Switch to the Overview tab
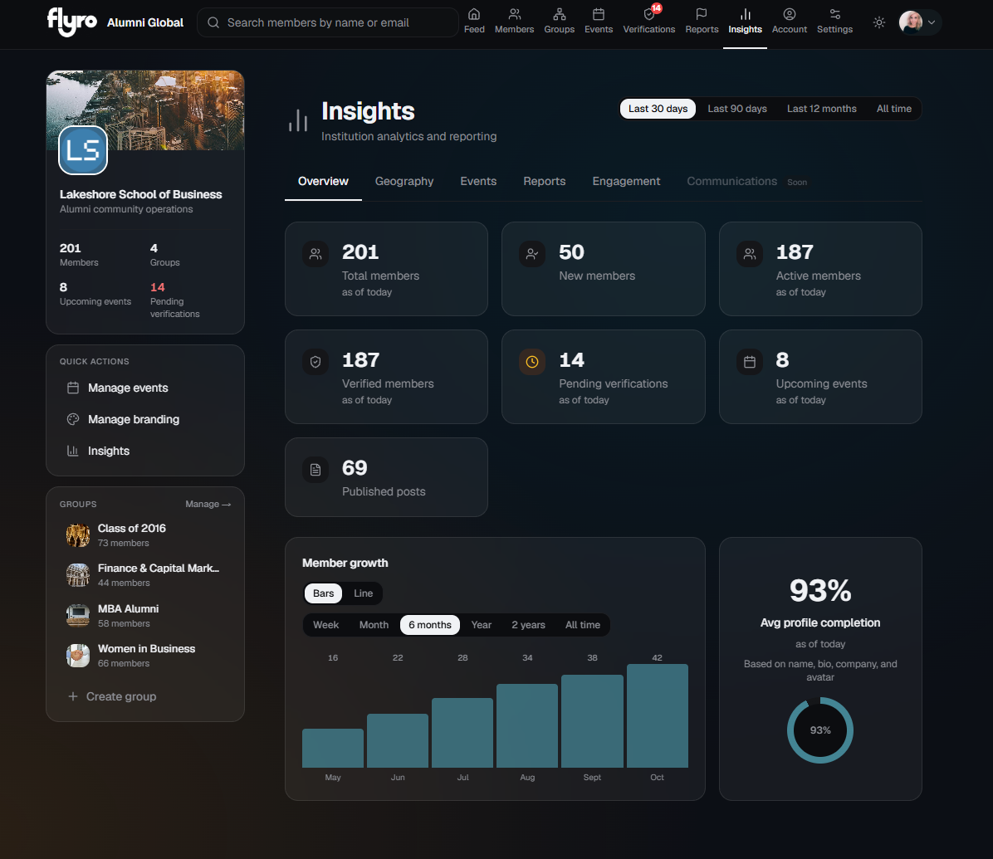Image resolution: width=993 pixels, height=859 pixels. pyautogui.click(x=323, y=182)
